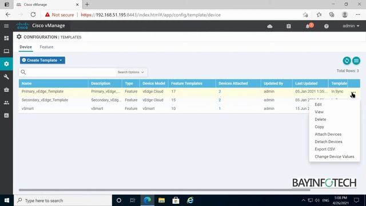Click the browser address bar URL
Viewport: 366px width, 206px height.
click(150, 15)
